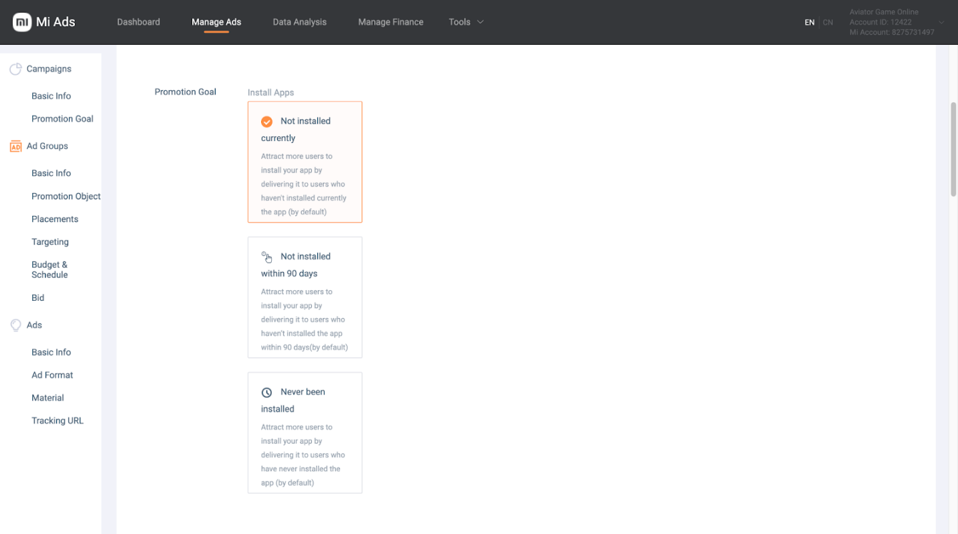This screenshot has height=534, width=958.
Task: Expand the Tools dropdown menu
Action: (x=466, y=22)
